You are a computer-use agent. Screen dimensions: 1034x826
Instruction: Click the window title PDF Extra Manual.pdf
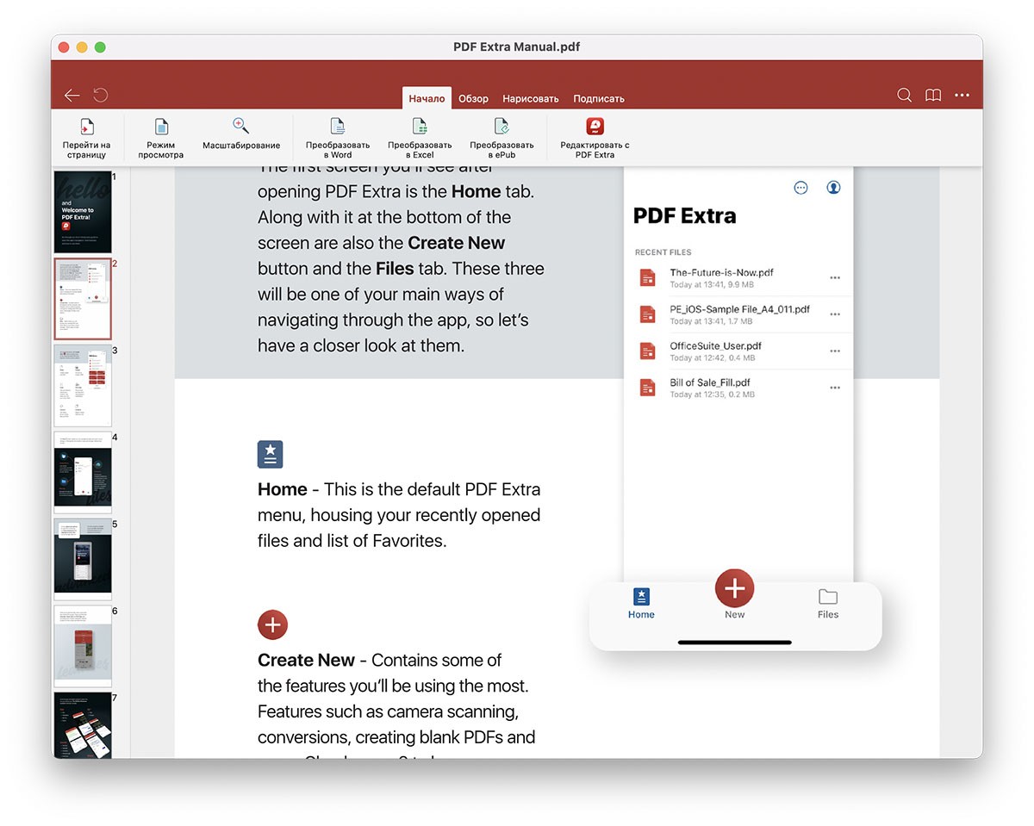(x=517, y=47)
